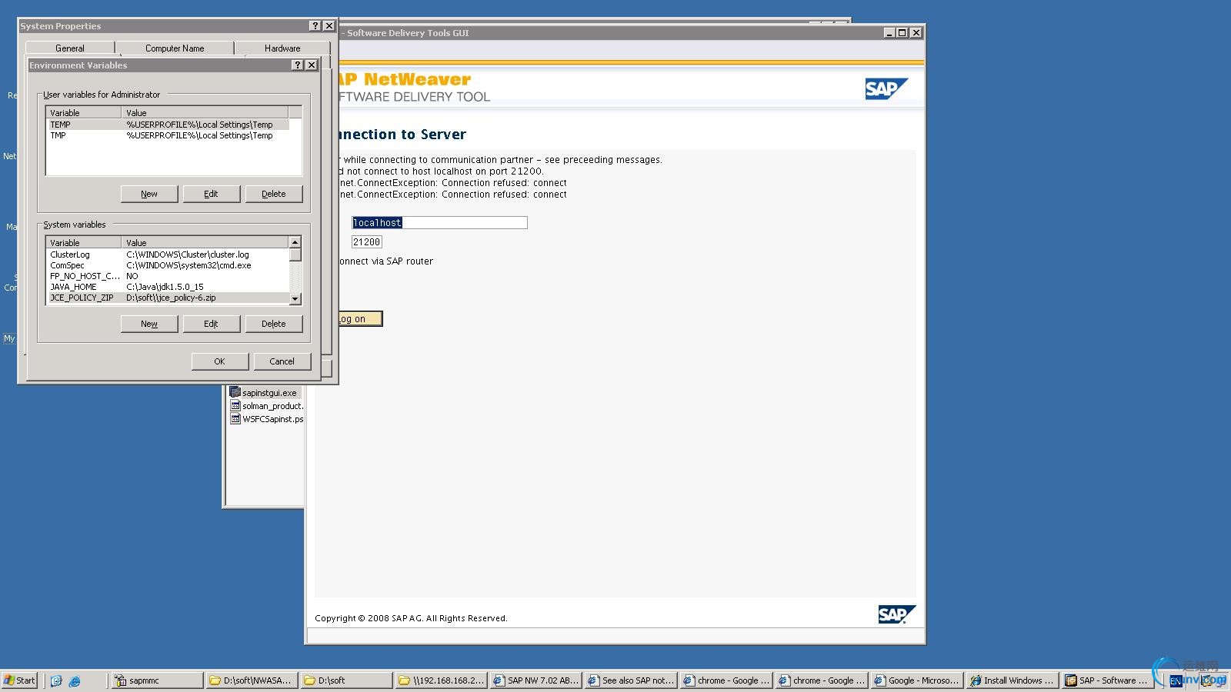Click Delete button under User variables

(273, 194)
